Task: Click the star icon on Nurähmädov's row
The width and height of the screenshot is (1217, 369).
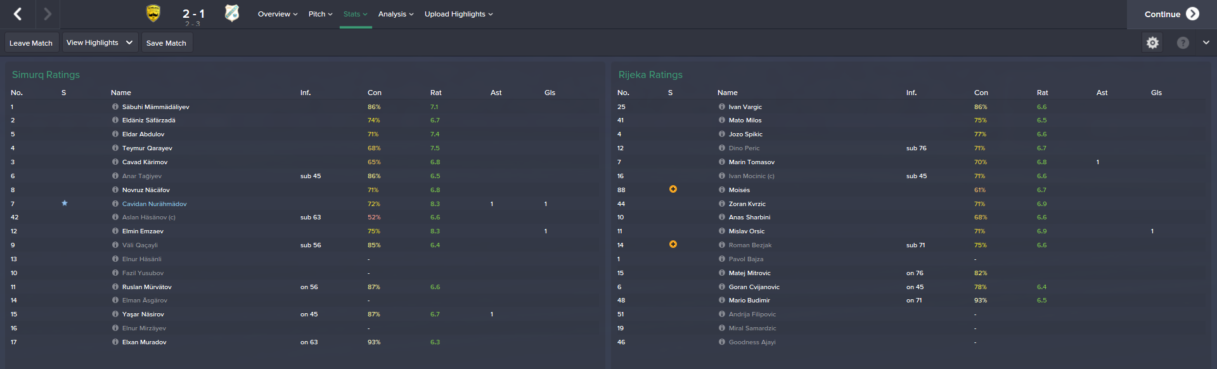Action: [x=65, y=204]
